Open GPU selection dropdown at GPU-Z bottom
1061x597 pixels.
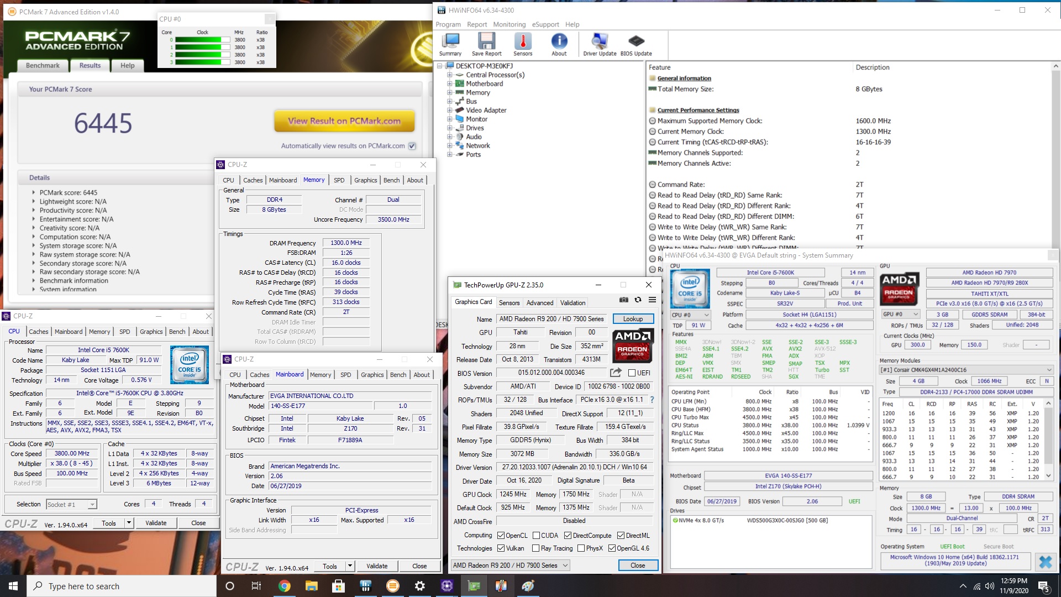click(511, 565)
